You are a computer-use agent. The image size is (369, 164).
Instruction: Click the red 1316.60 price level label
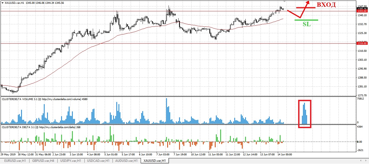pyautogui.click(x=362, y=43)
